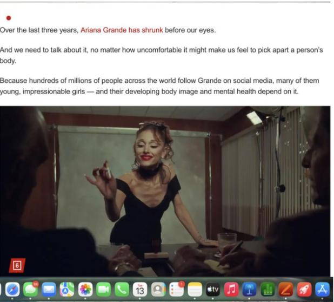Viewport: 334px width, 302px height.
Task: Open FaceTime from the dock
Action: pos(104,290)
